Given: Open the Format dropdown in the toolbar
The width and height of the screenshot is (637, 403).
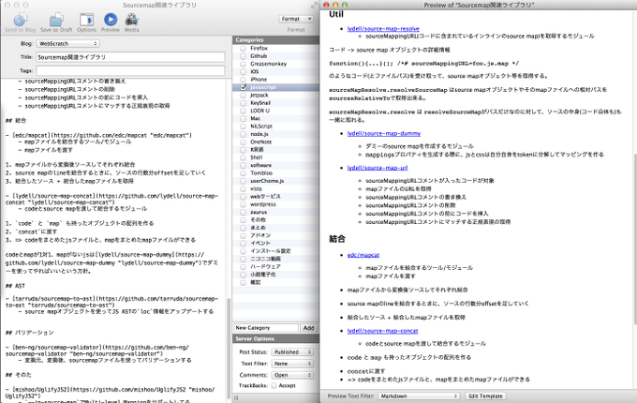Looking at the screenshot, I should tap(296, 19).
